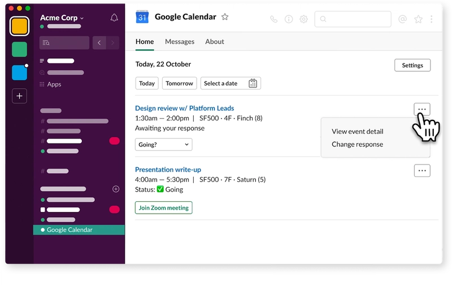The image size is (452, 285).
Task: Switch to the green workspace icon
Action: [x=19, y=50]
